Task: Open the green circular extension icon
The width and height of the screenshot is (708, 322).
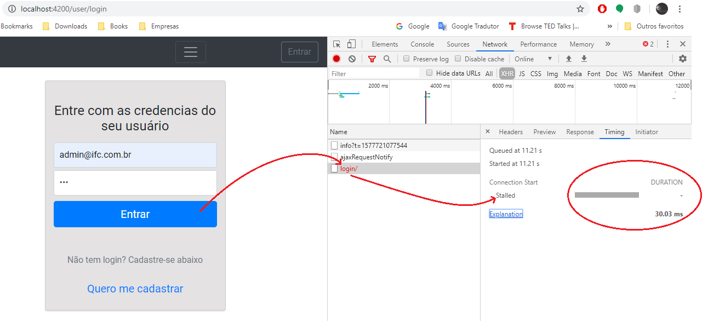Action: coord(619,9)
